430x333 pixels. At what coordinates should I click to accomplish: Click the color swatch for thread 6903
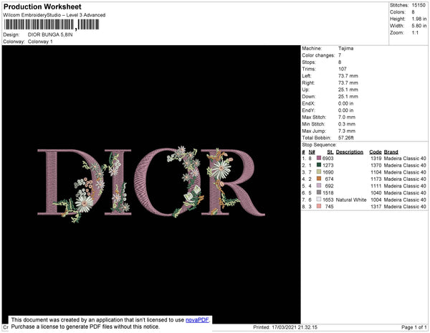[319, 158]
